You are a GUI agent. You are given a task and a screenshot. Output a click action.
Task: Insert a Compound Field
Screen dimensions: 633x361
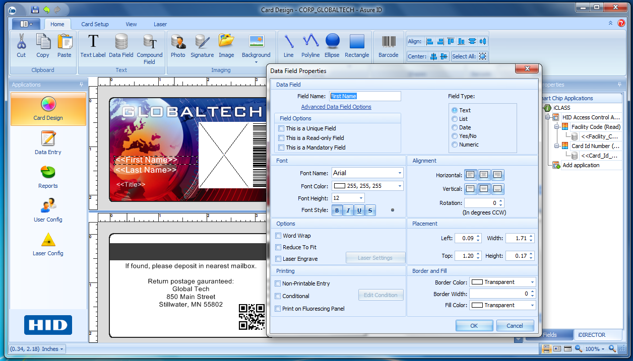point(150,49)
